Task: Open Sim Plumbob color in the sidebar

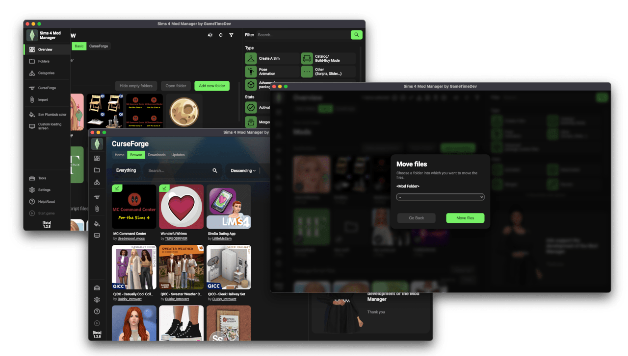Action: (x=47, y=115)
